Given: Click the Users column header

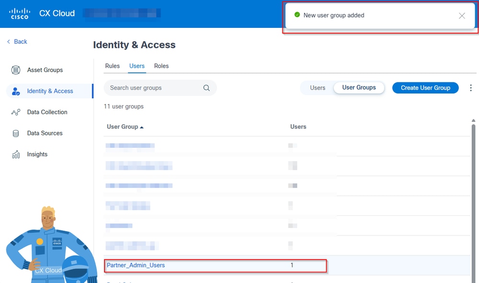Looking at the screenshot, I should coord(298,127).
